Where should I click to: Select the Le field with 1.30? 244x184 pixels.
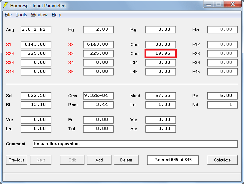(x=160, y=105)
